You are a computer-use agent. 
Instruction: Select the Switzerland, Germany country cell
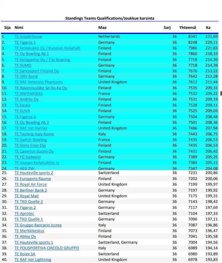click(x=118, y=242)
